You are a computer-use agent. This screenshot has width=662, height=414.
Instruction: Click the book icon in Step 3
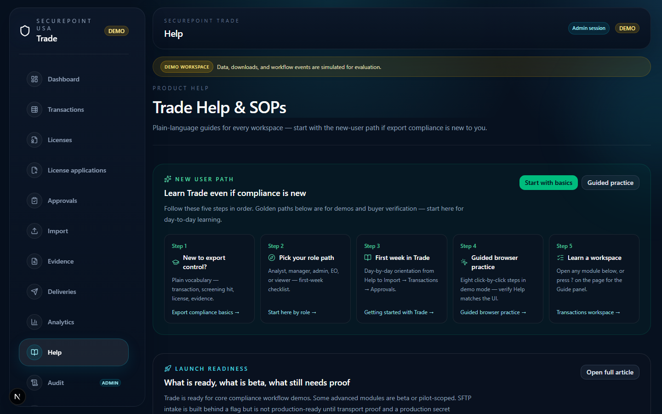point(368,258)
